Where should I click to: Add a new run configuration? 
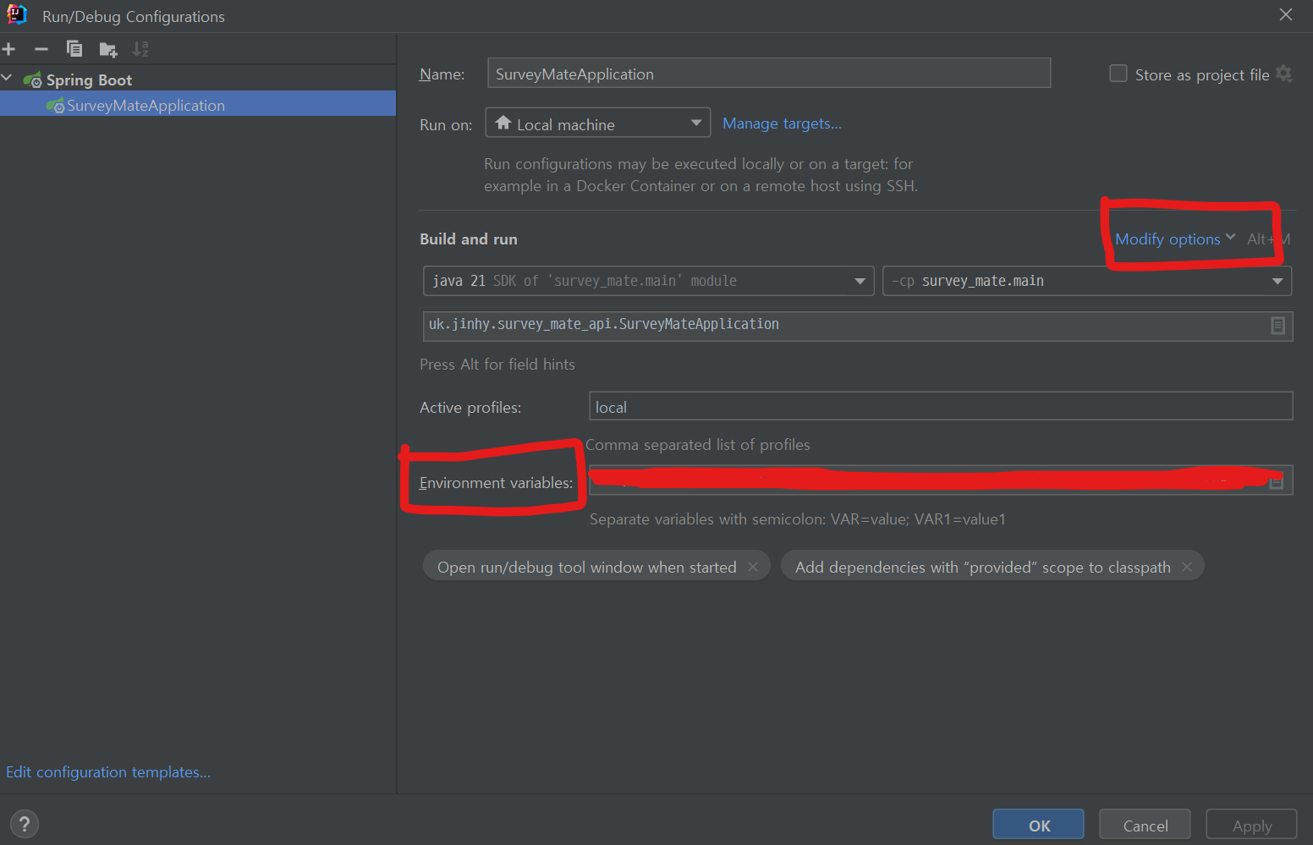[x=9, y=49]
